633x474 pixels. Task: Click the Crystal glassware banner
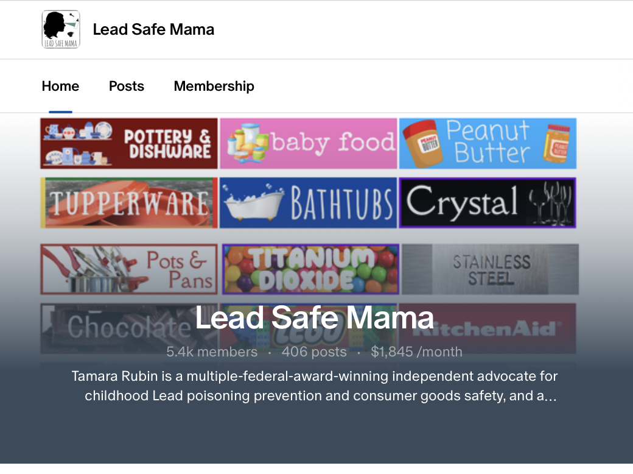(x=488, y=203)
